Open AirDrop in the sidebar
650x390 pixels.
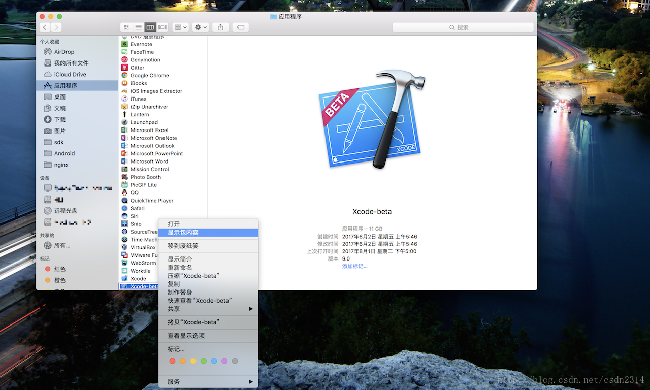tap(77, 52)
